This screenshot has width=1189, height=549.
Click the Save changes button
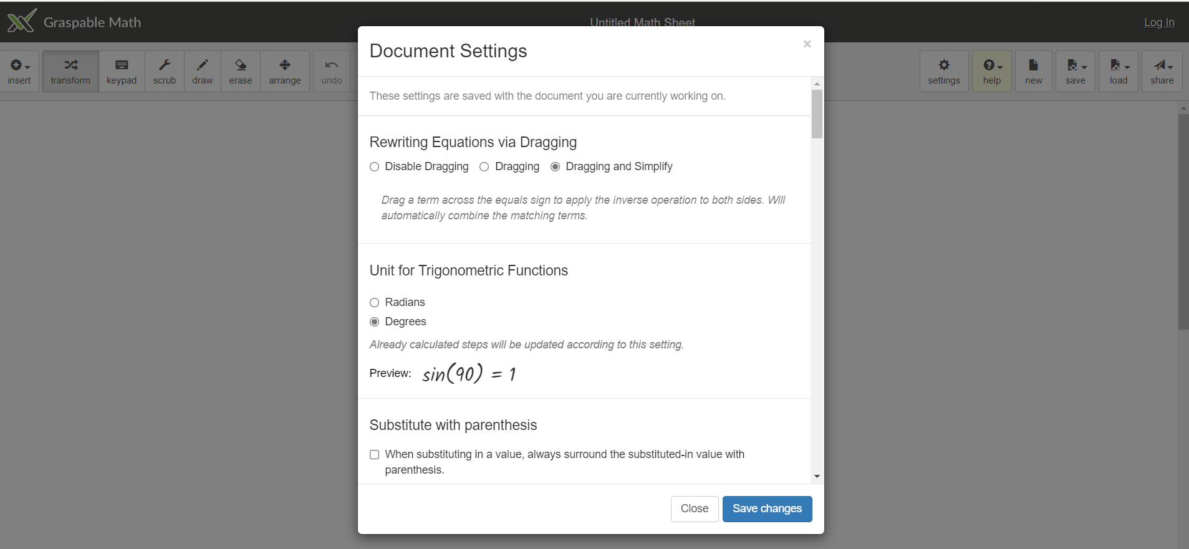click(x=767, y=508)
